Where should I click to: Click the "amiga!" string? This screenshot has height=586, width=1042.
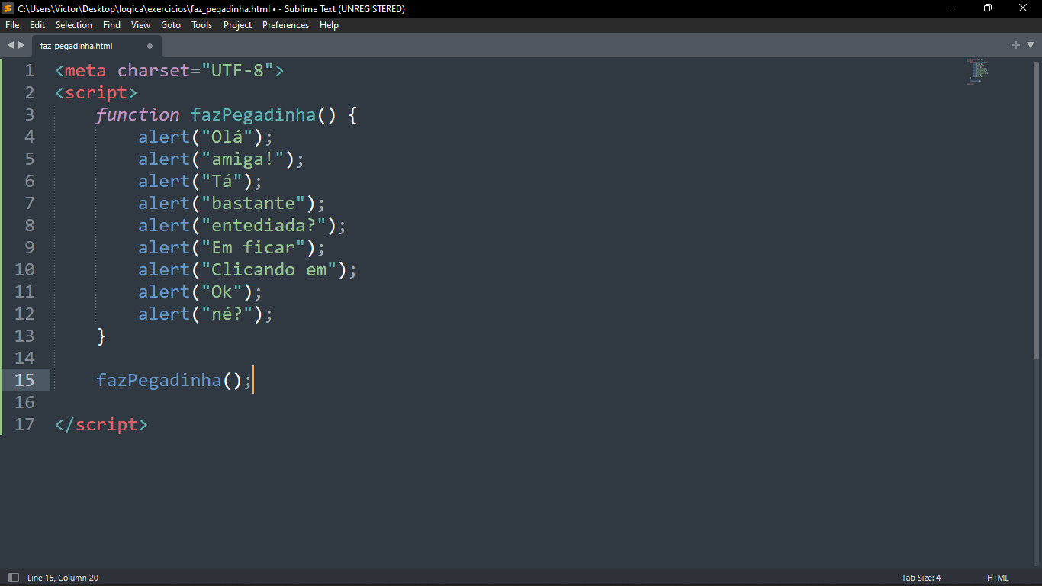(243, 159)
